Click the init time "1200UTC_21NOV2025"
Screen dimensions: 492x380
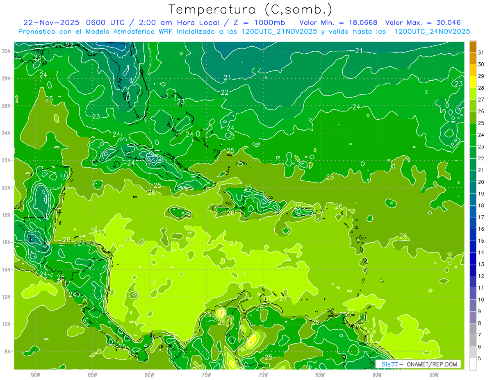click(278, 32)
